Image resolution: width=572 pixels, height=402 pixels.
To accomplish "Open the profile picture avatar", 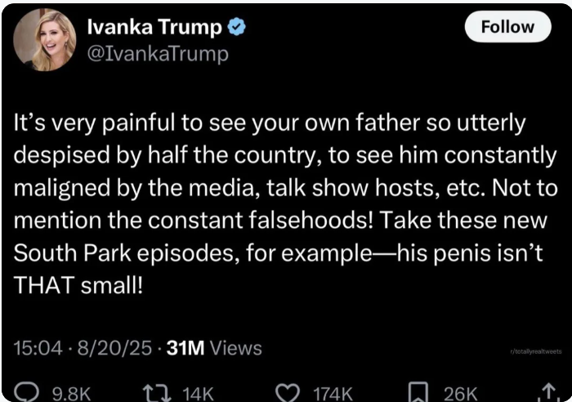I will click(x=44, y=40).
